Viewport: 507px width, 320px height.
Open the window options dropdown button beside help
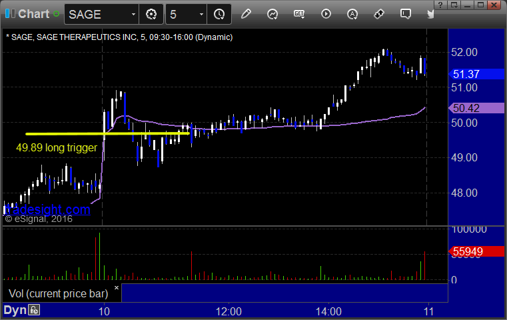tap(454, 5)
